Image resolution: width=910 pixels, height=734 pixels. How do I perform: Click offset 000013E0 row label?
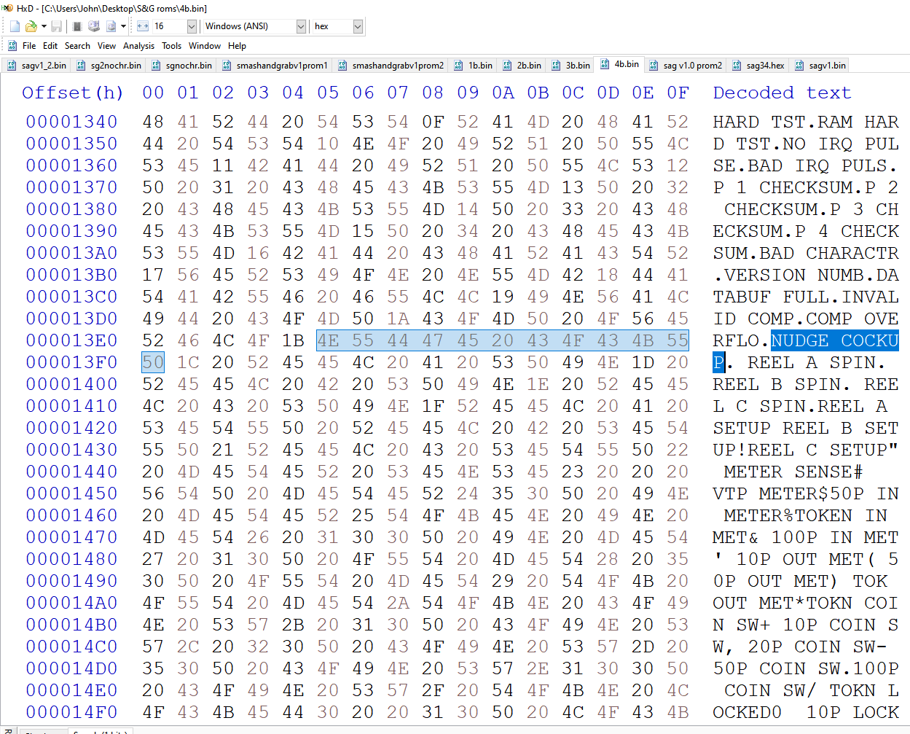coord(71,340)
